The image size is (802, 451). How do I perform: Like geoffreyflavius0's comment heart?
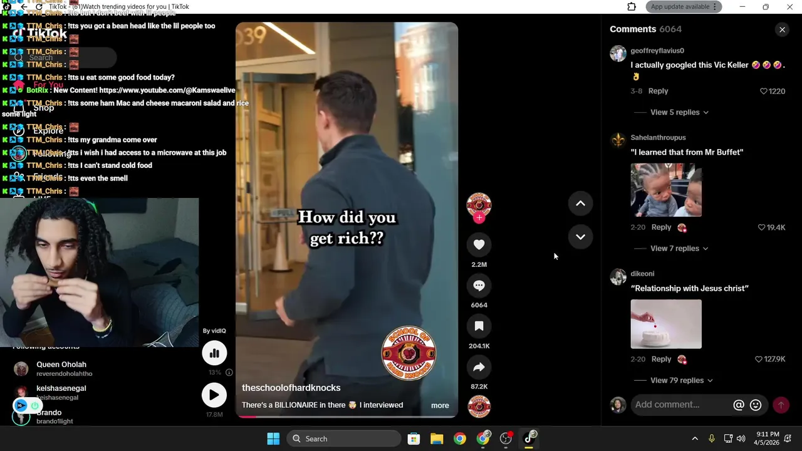[763, 91]
